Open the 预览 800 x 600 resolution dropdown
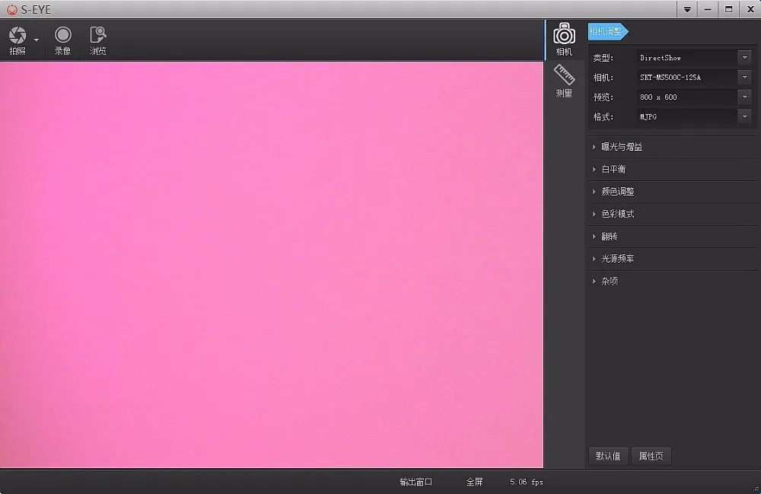 [694, 97]
